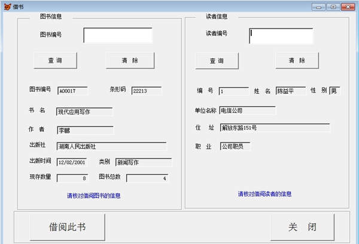Click the 条形码 field showing 22213
This screenshot has width=359, height=244.
147,91
